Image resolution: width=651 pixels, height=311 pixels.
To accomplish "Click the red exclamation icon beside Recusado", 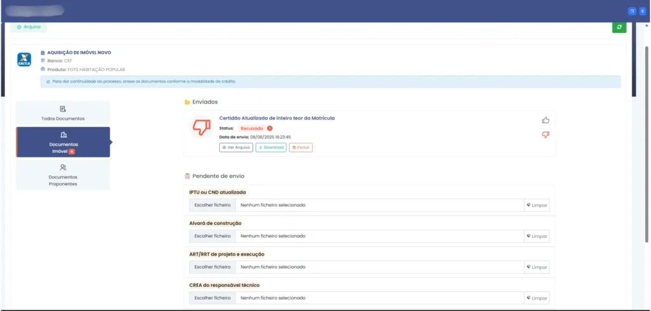I will pyautogui.click(x=270, y=128).
